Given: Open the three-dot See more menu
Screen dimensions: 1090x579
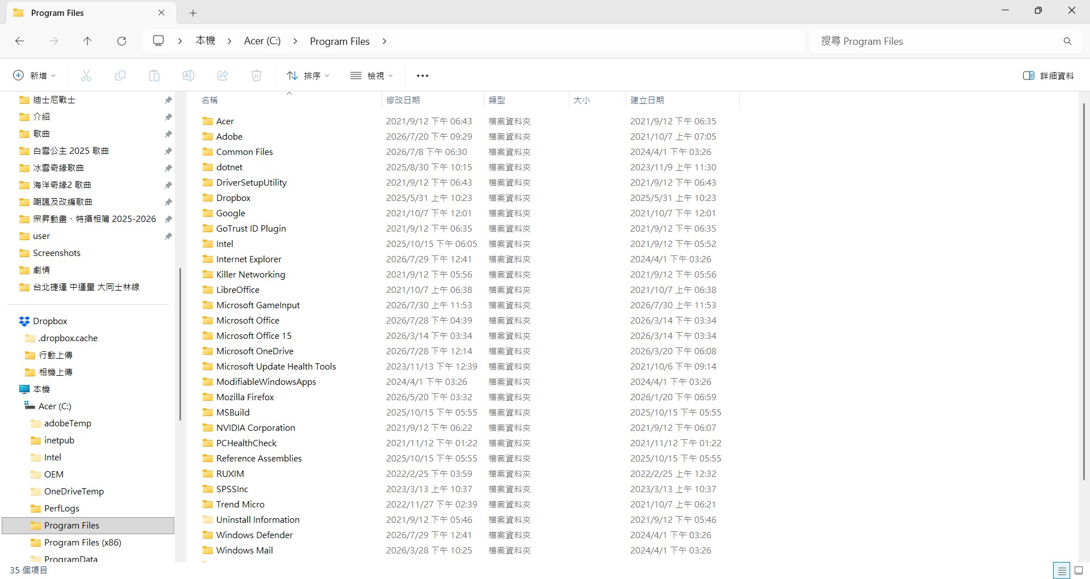Looking at the screenshot, I should [422, 75].
